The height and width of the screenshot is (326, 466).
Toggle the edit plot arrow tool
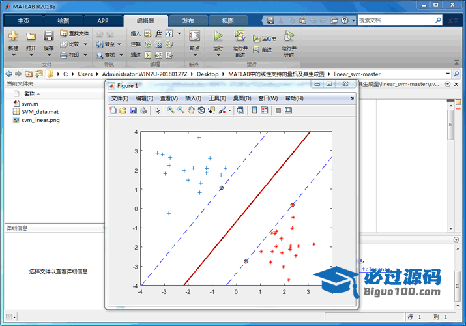pyautogui.click(x=158, y=111)
